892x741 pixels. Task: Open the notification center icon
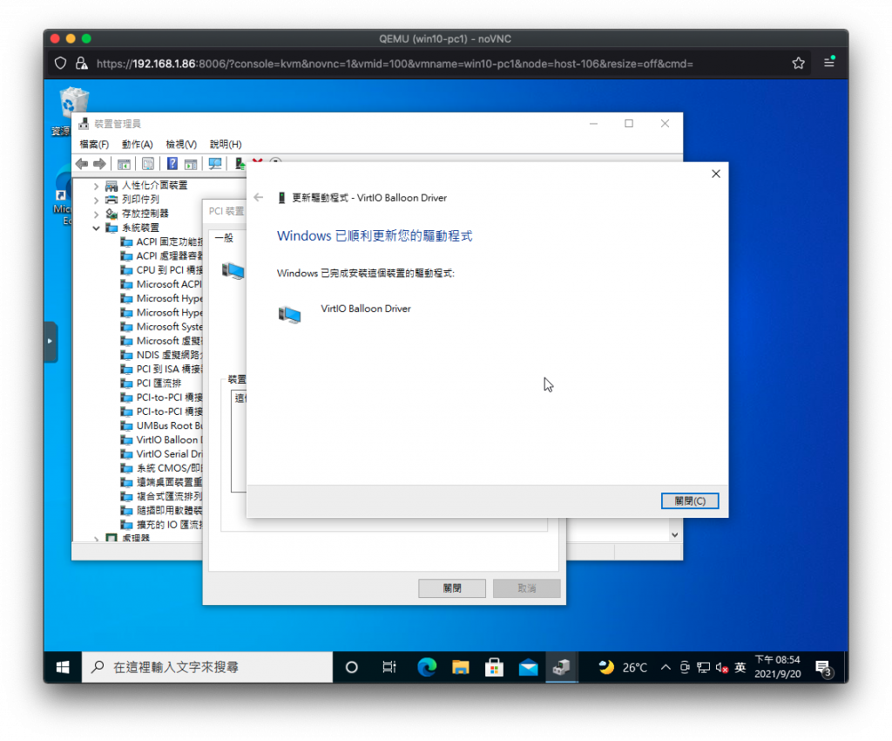[824, 668]
